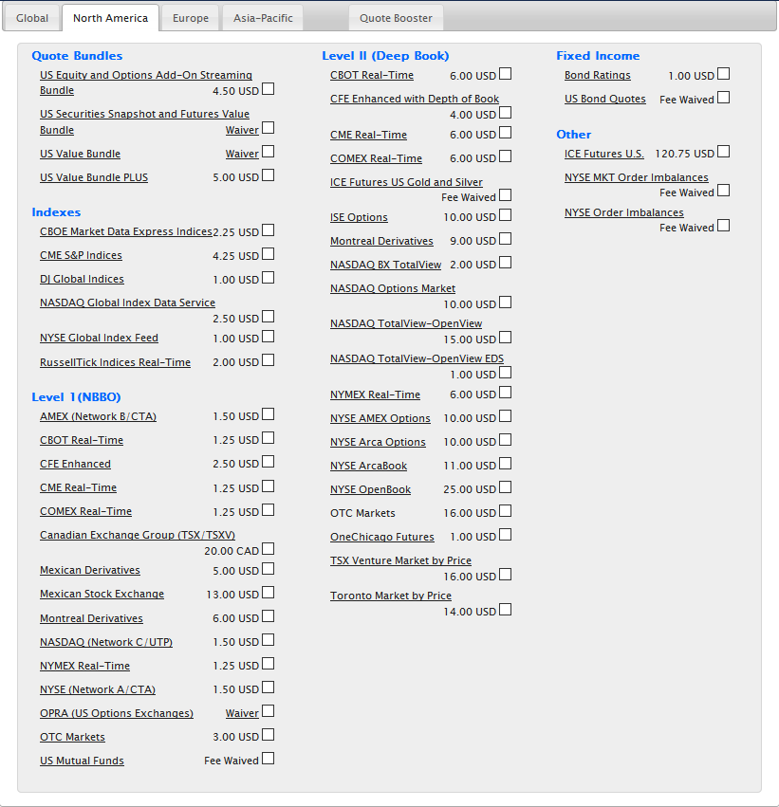Enable Toronto Market by Price checkbox
Screen dimensions: 779x807
click(506, 610)
